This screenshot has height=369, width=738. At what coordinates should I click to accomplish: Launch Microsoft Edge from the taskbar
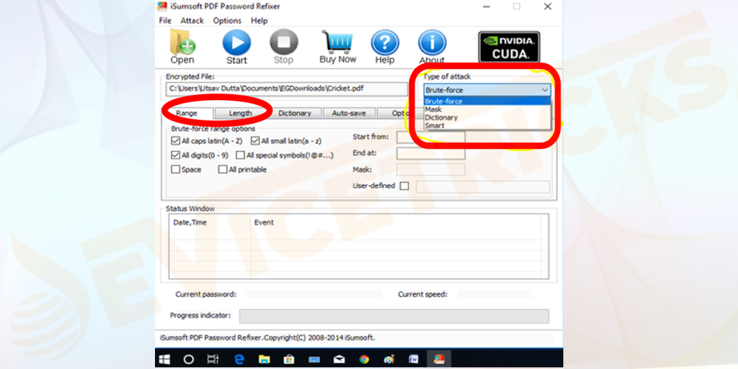239,360
